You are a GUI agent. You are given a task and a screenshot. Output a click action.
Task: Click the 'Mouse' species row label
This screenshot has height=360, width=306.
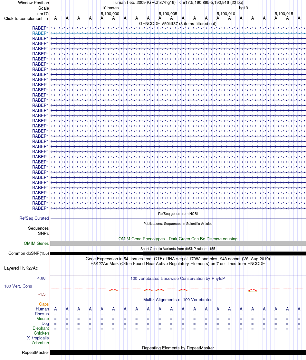point(43,319)
